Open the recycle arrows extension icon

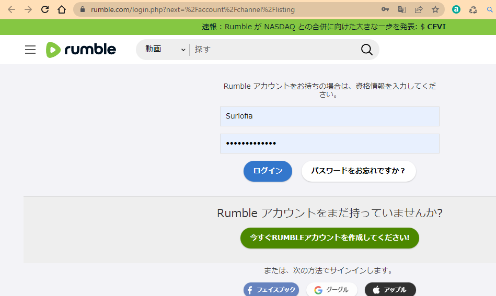473,10
